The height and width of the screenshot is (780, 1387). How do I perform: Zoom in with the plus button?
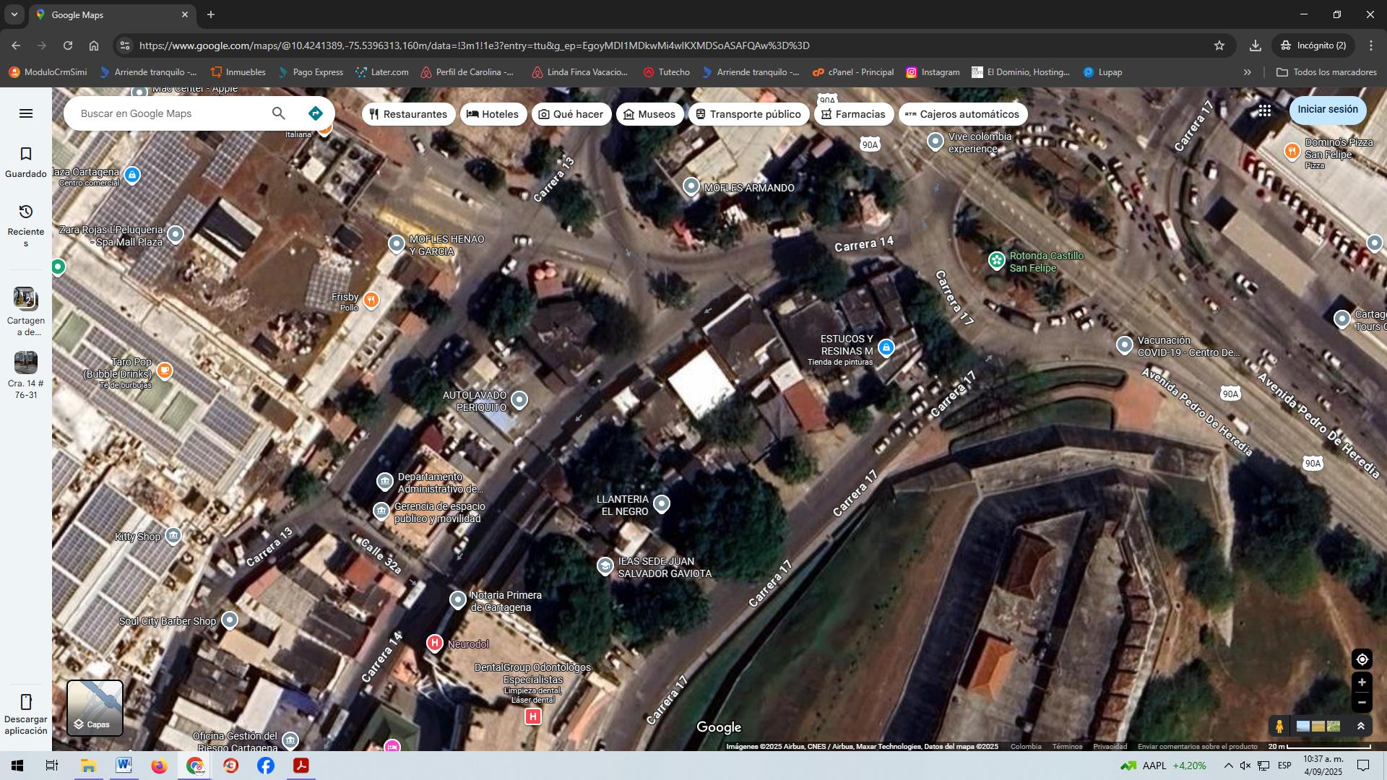click(x=1362, y=682)
